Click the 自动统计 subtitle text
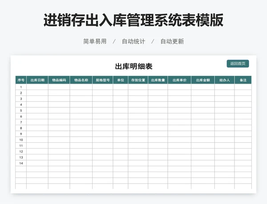The width and height of the screenshot is (267, 204). click(133, 41)
